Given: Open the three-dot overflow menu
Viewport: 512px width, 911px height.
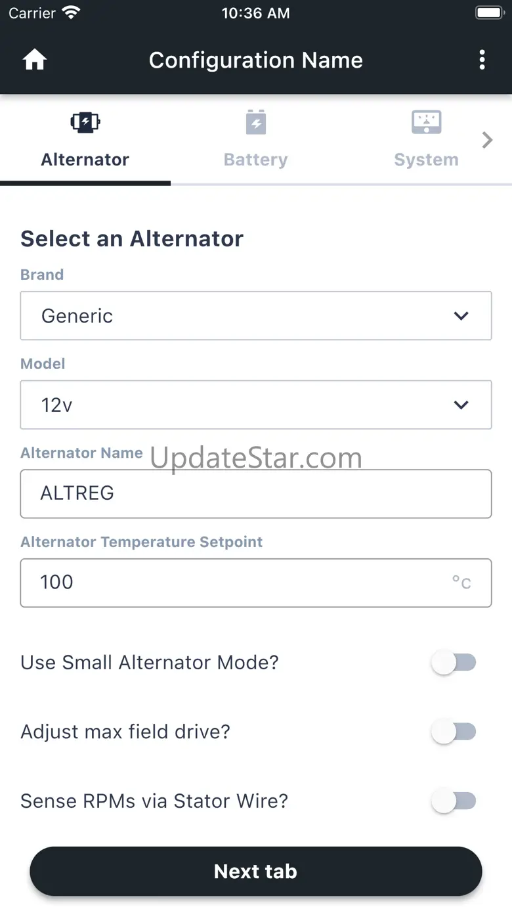Looking at the screenshot, I should click(x=482, y=60).
